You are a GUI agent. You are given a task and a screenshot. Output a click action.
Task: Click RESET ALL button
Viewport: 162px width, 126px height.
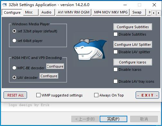click(15, 95)
